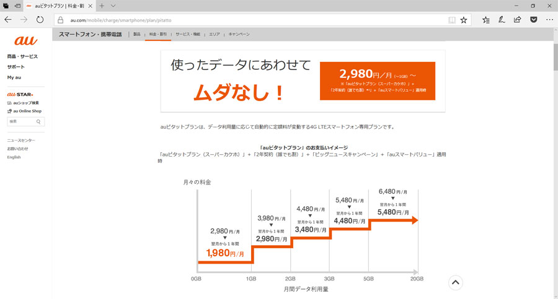Click the padlock site security icon
The height and width of the screenshot is (299, 558).
pyautogui.click(x=61, y=20)
